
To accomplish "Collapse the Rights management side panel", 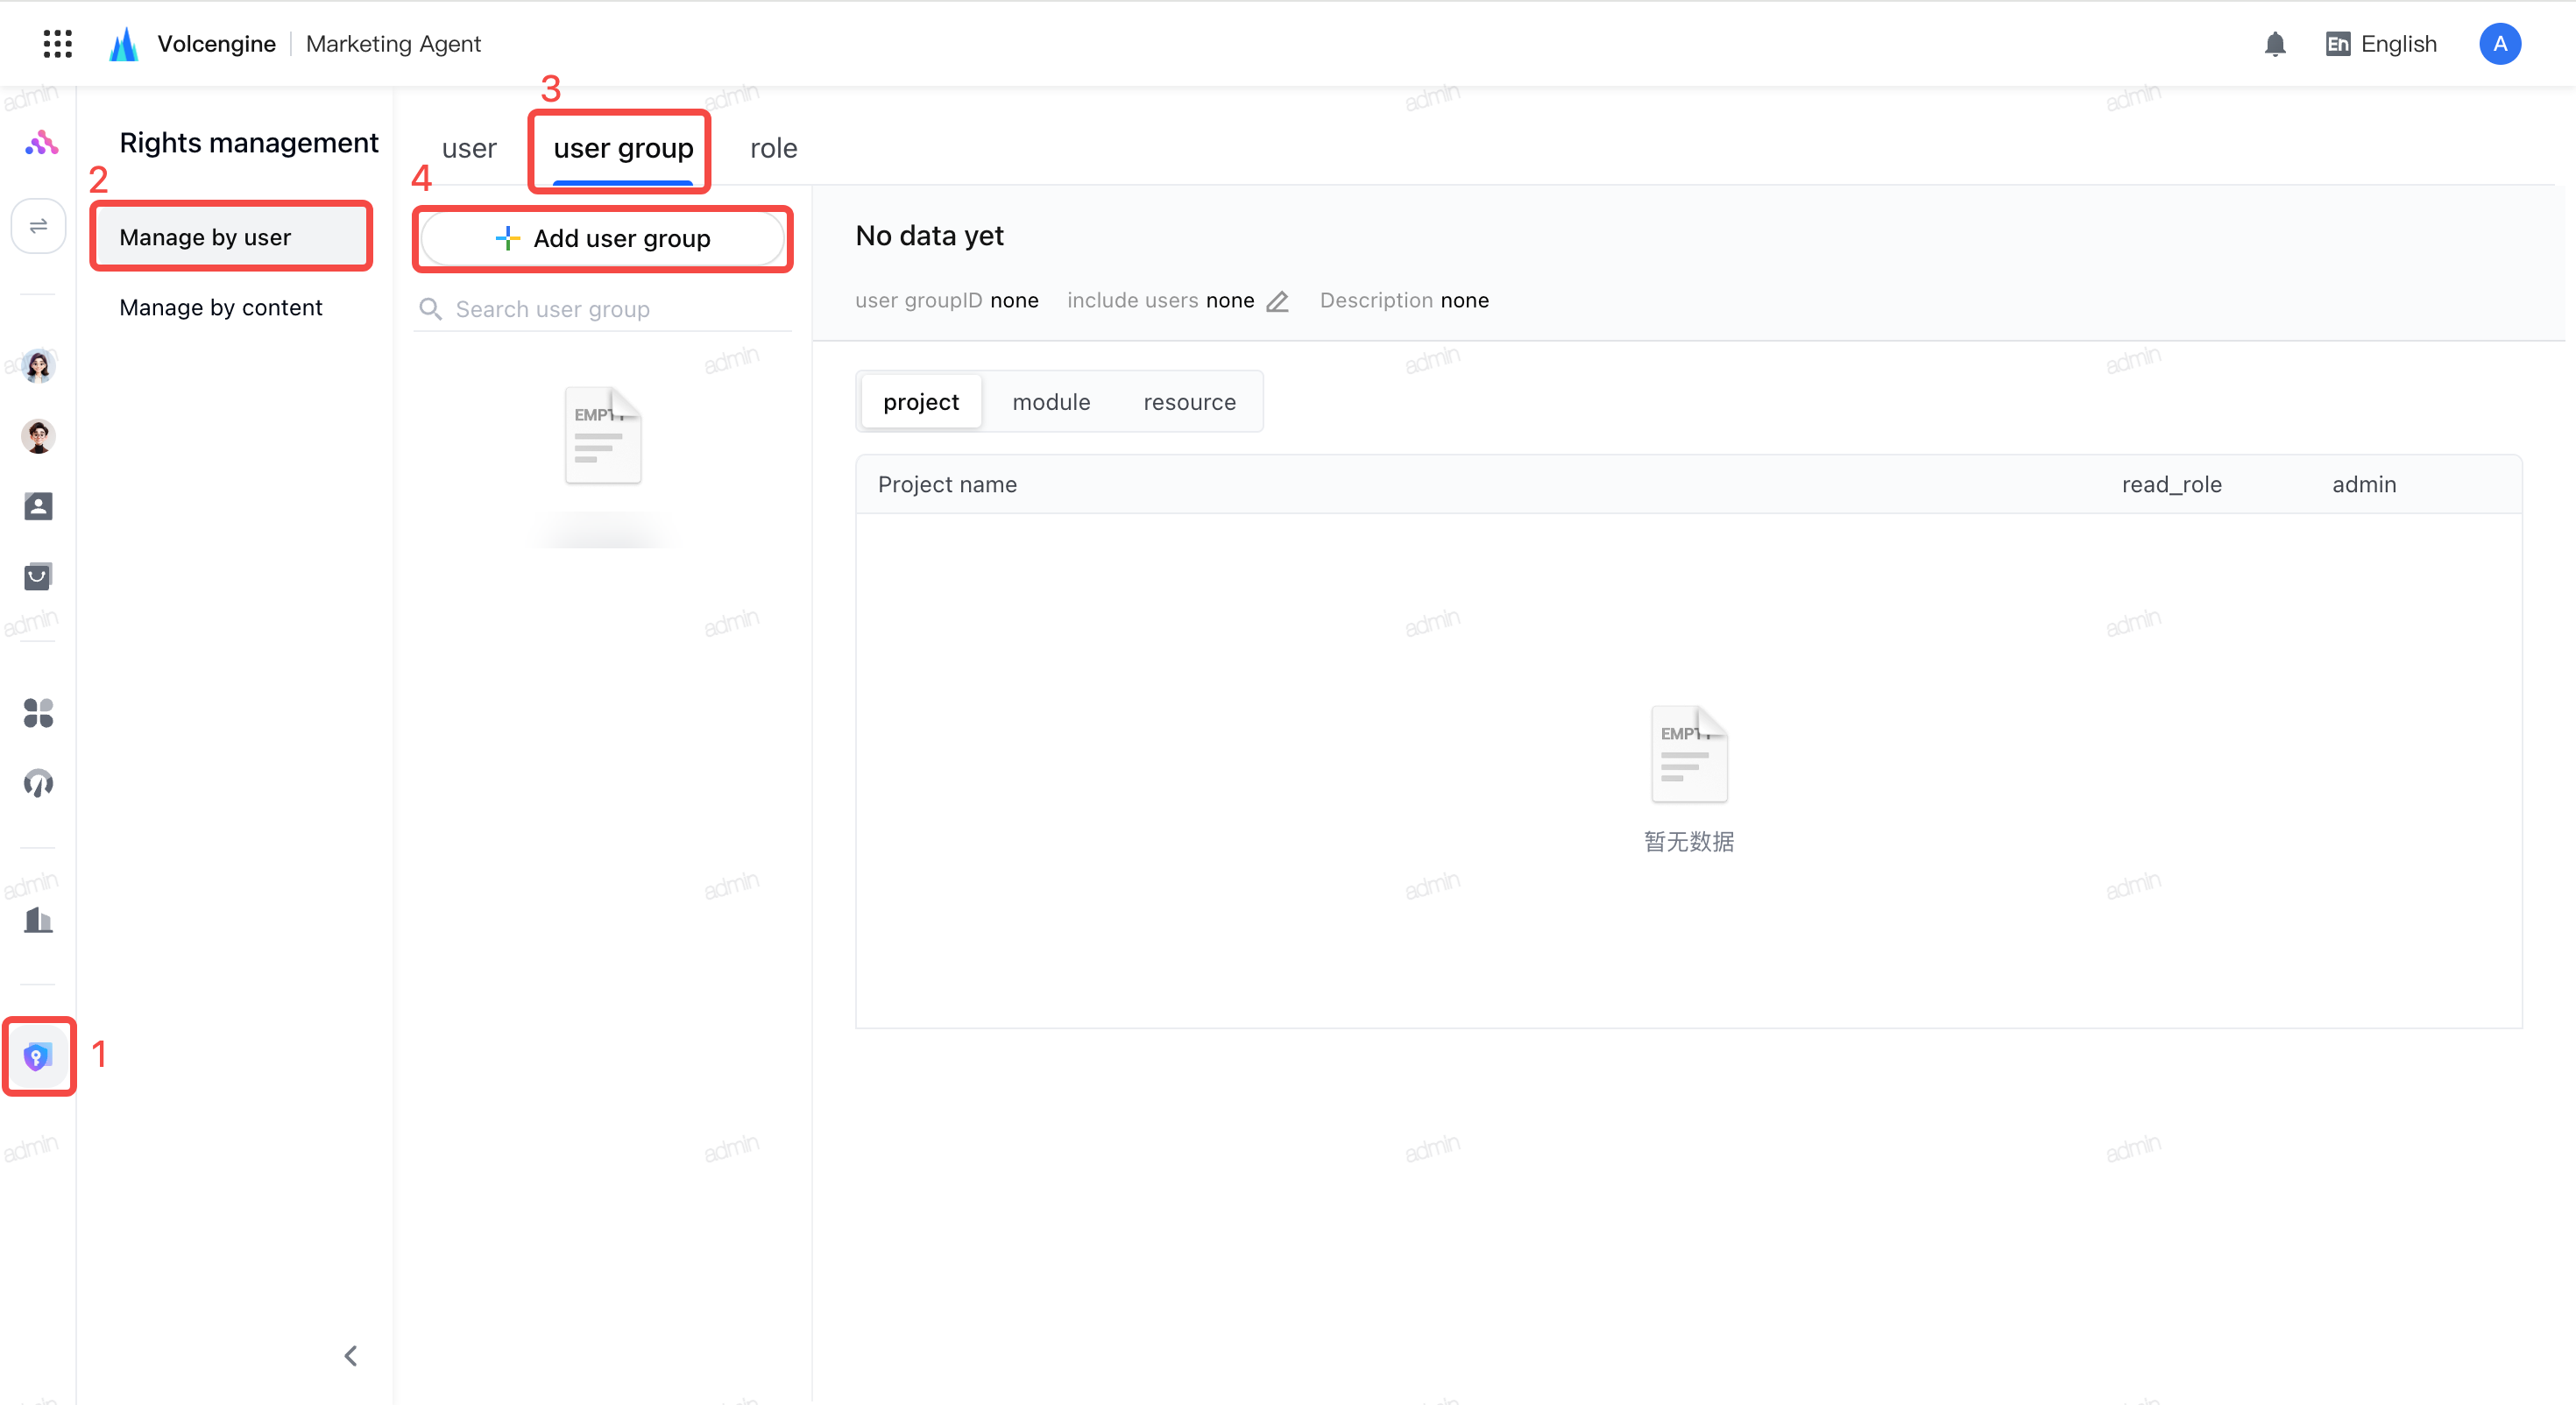I will pyautogui.click(x=351, y=1356).
